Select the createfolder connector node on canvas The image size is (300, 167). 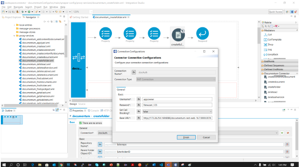(178, 35)
